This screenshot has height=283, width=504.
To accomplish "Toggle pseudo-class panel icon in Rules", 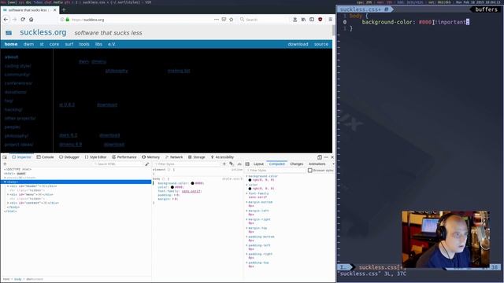I will click(x=232, y=164).
